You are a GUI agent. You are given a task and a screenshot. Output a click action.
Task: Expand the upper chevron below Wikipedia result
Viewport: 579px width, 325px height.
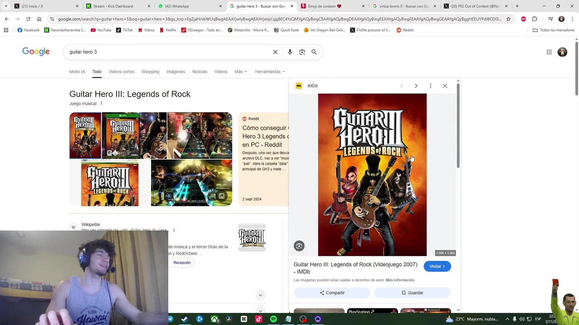[x=260, y=295]
